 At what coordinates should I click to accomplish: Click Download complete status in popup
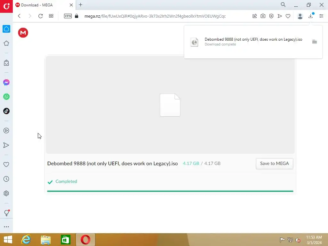pos(220,44)
